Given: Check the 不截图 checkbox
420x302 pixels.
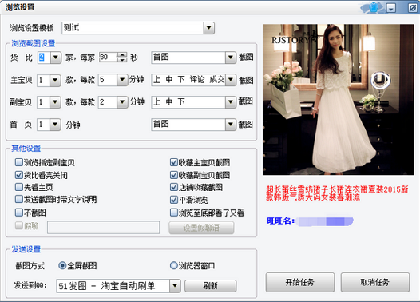Looking at the screenshot, I should [19, 213].
